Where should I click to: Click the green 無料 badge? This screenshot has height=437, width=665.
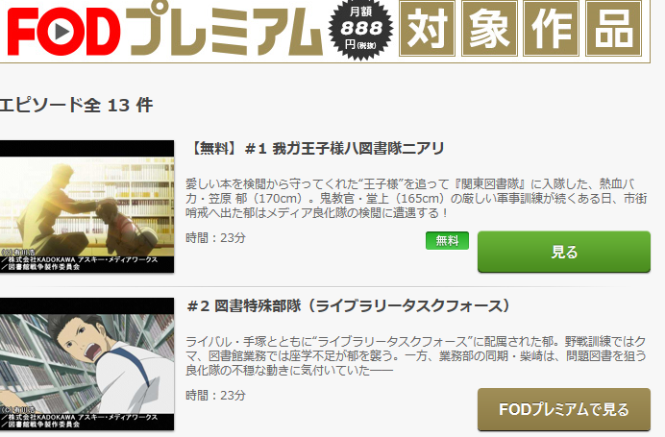pos(448,240)
